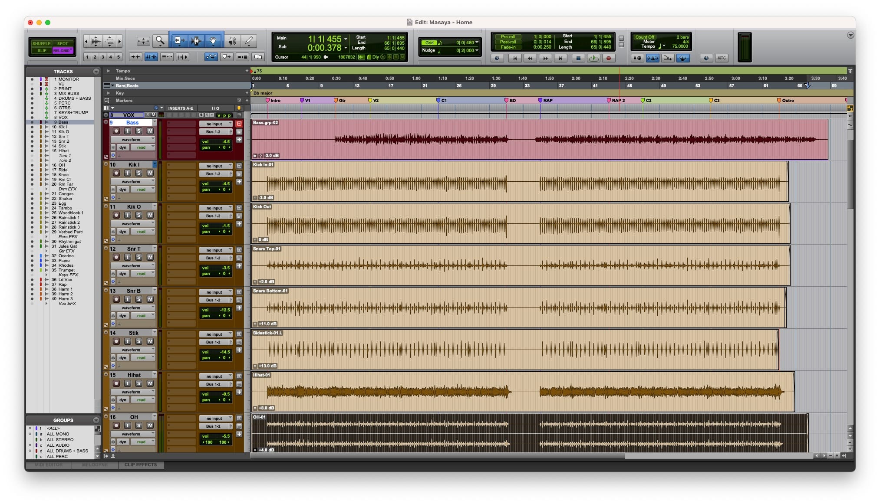Image resolution: width=880 pixels, height=504 pixels.
Task: Select the Grabber (hand) tool
Action: point(214,41)
